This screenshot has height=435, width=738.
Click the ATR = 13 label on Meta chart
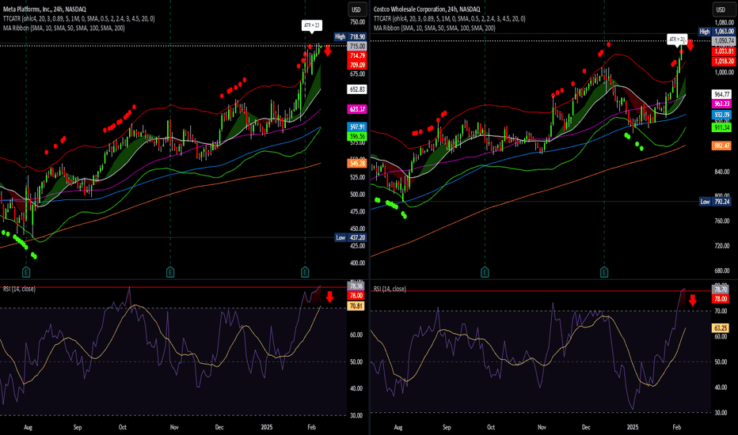pos(311,26)
